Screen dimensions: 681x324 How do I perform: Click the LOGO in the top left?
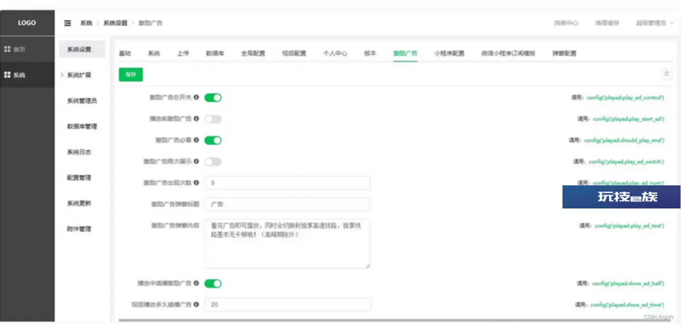tap(27, 23)
